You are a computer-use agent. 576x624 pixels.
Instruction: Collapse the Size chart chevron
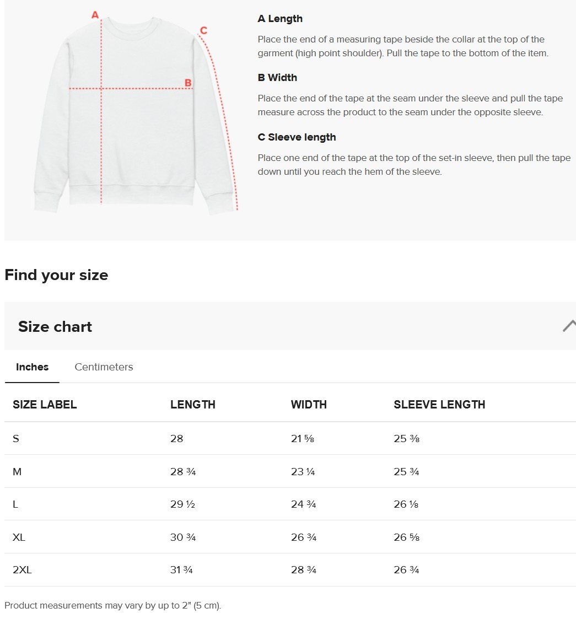pos(569,326)
